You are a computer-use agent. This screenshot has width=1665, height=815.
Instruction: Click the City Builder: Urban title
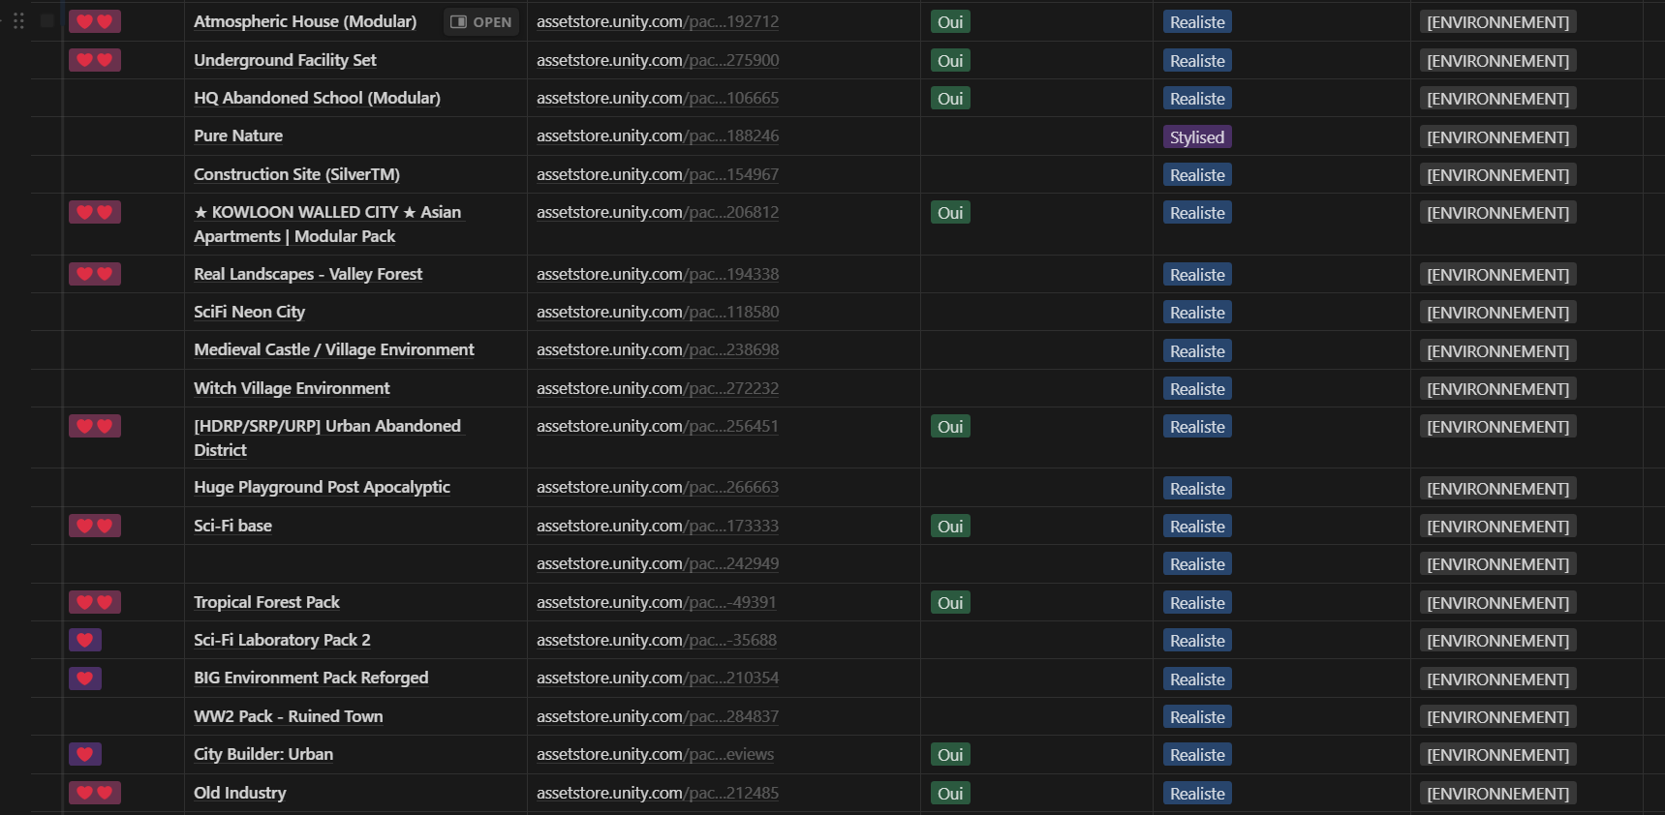point(263,754)
